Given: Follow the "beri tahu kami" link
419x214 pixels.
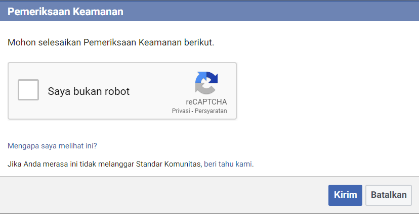Looking at the screenshot, I should [228, 164].
